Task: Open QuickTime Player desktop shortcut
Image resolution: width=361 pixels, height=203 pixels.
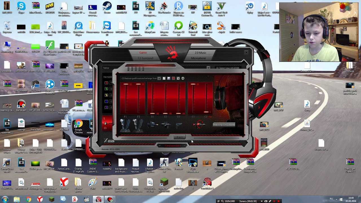Action: (x=78, y=28)
